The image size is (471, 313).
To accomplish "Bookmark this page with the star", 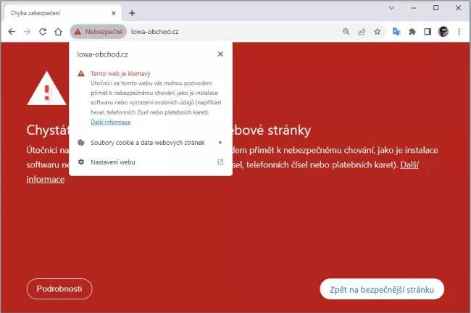I will tap(378, 32).
